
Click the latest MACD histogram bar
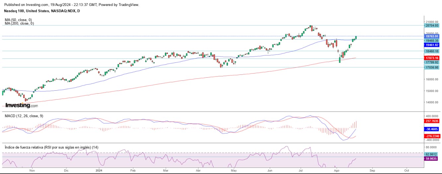(x=356, y=125)
